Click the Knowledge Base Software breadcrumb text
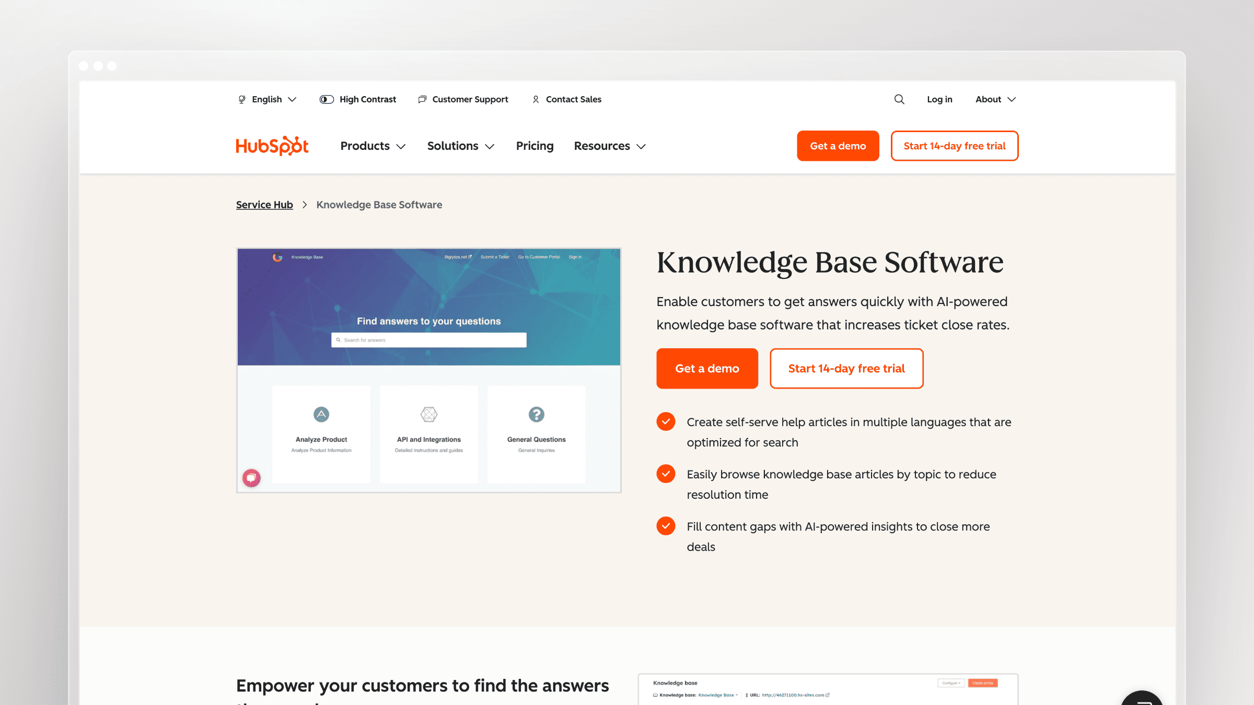 tap(379, 205)
